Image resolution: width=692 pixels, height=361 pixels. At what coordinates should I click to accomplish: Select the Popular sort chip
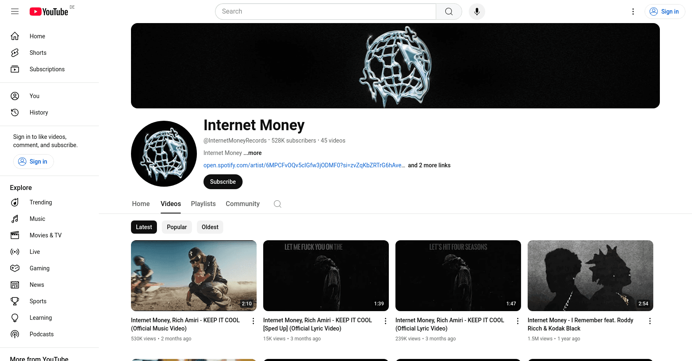(177, 227)
